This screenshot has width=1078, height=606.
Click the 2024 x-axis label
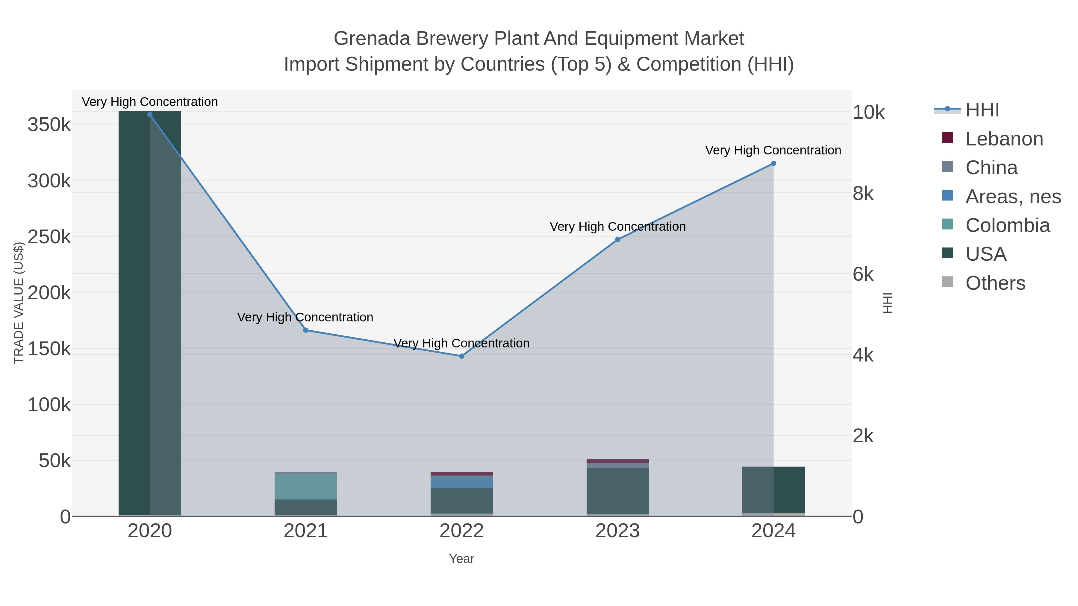(773, 531)
